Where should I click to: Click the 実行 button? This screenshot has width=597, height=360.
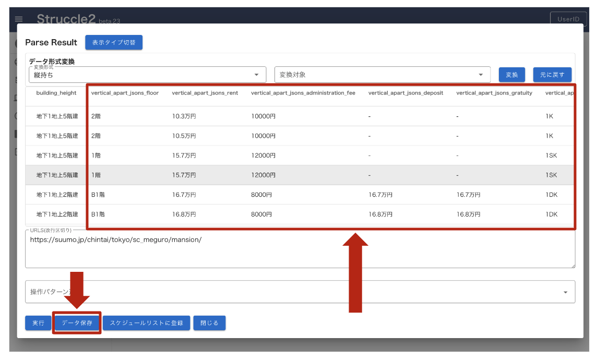[38, 323]
